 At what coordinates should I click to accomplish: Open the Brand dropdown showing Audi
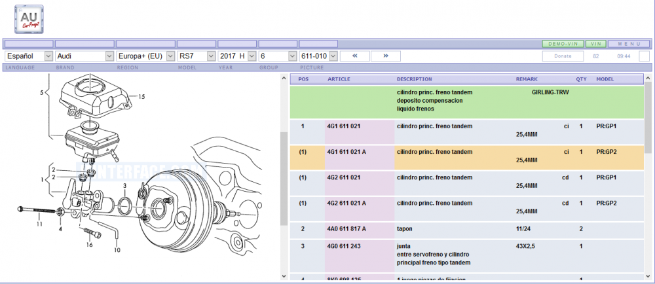click(x=84, y=56)
